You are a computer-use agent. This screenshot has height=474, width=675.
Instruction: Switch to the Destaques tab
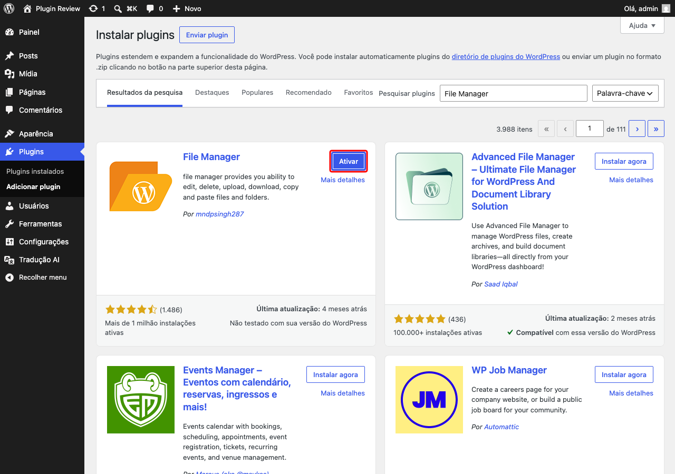click(x=212, y=93)
